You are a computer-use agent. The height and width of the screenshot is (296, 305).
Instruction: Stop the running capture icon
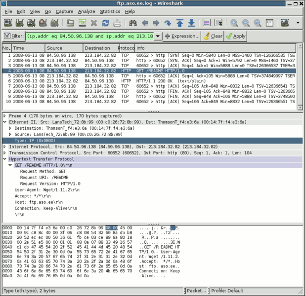click(43, 23)
